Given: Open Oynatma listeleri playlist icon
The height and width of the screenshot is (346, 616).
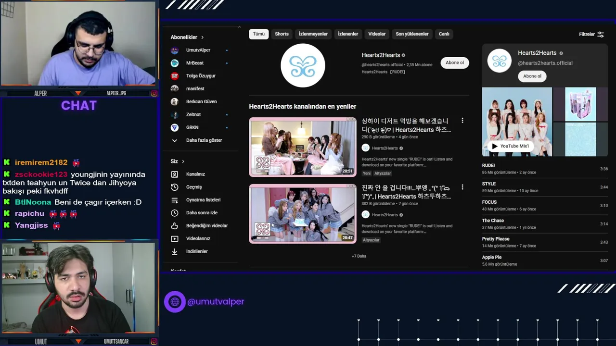Looking at the screenshot, I should coord(175,200).
